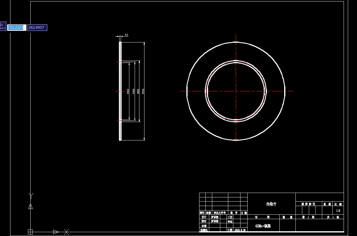Viewport: 357px width, 236px height.
Task: Click the command prompt tab at left edge
Action: pos(3,26)
